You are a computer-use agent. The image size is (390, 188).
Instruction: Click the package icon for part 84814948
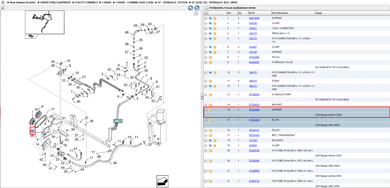pyautogui.click(x=214, y=18)
